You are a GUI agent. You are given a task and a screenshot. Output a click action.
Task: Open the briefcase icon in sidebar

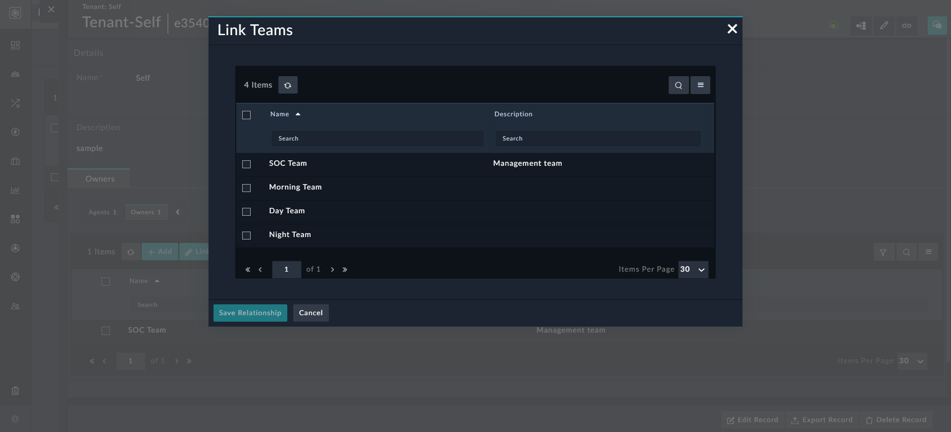click(15, 161)
